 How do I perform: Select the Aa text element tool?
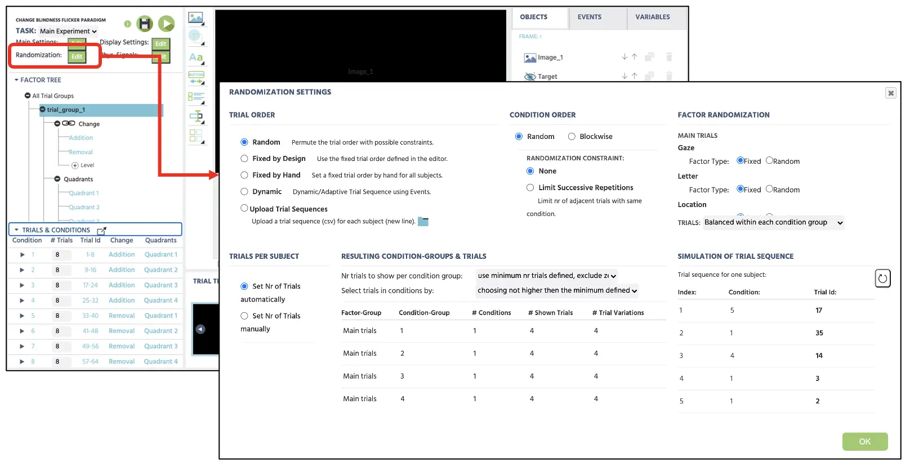196,57
